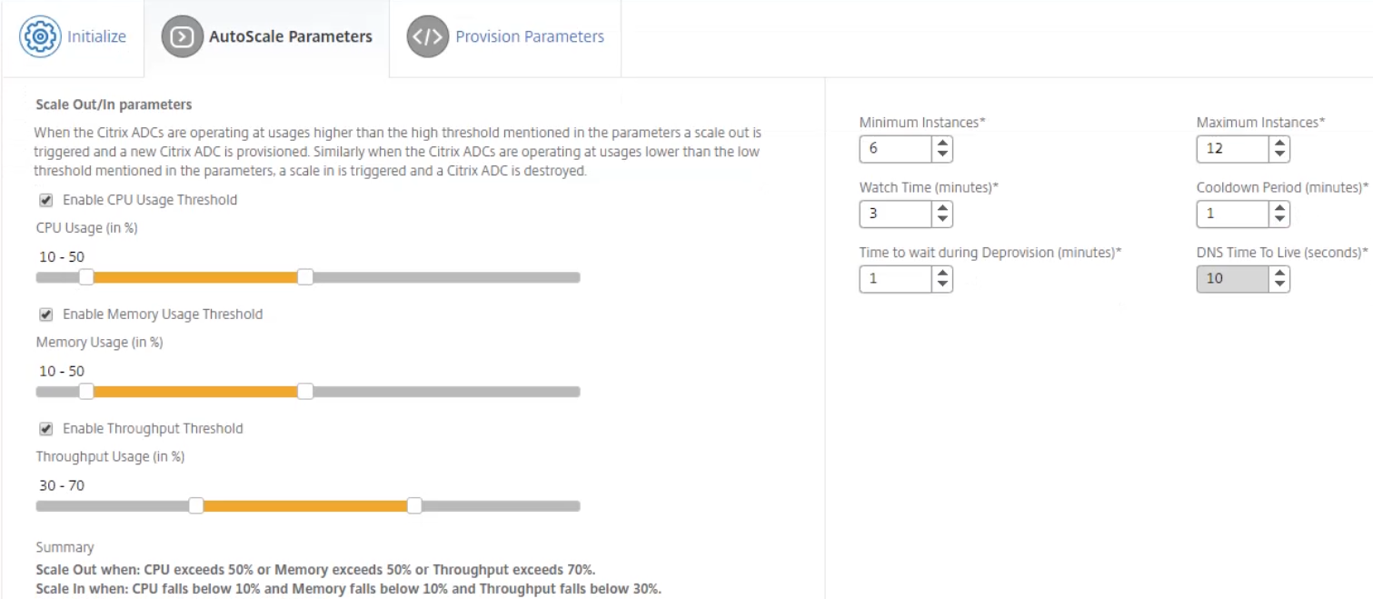
Task: Decrease DNS Time To Live value
Action: point(1279,285)
